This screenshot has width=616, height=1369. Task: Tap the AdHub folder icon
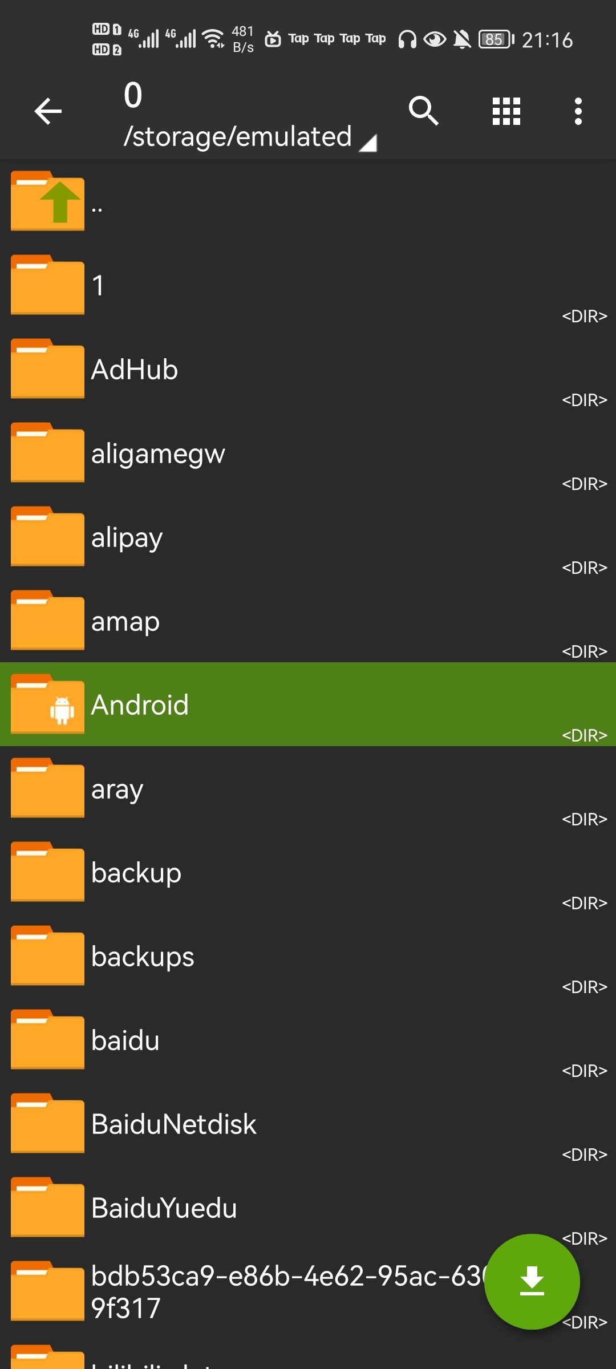(x=48, y=368)
